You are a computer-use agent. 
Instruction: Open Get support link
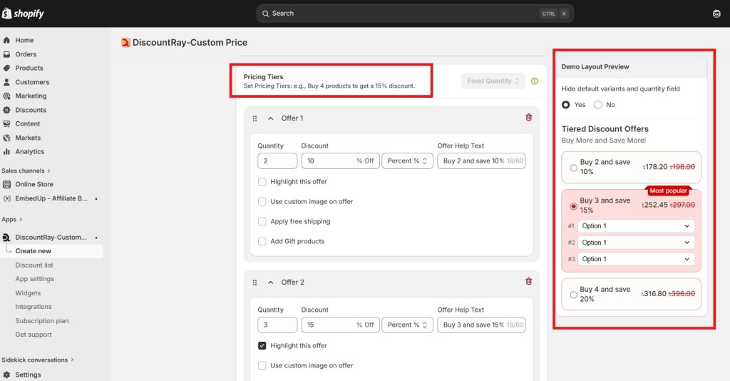point(34,335)
